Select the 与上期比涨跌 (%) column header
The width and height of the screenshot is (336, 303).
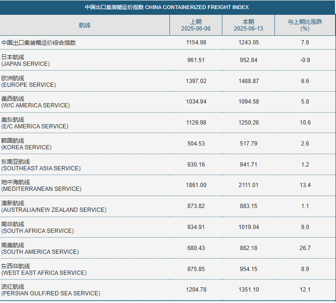coord(305,25)
